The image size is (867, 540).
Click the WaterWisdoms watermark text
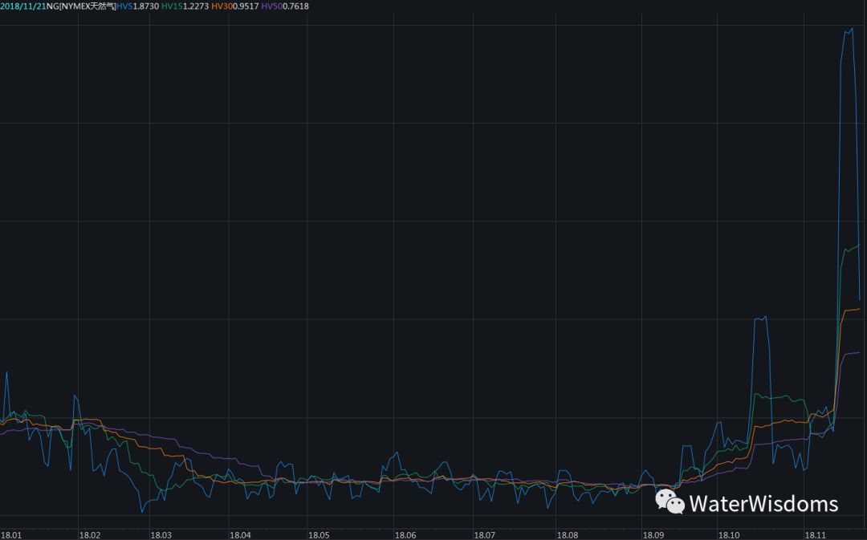763,504
